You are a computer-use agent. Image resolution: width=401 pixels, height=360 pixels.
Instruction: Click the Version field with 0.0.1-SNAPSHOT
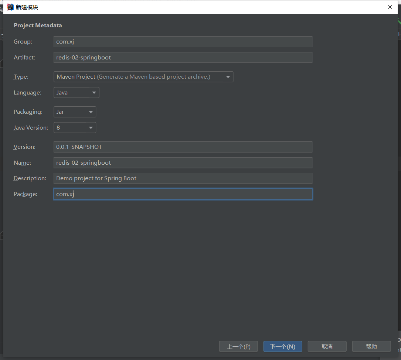(x=183, y=147)
